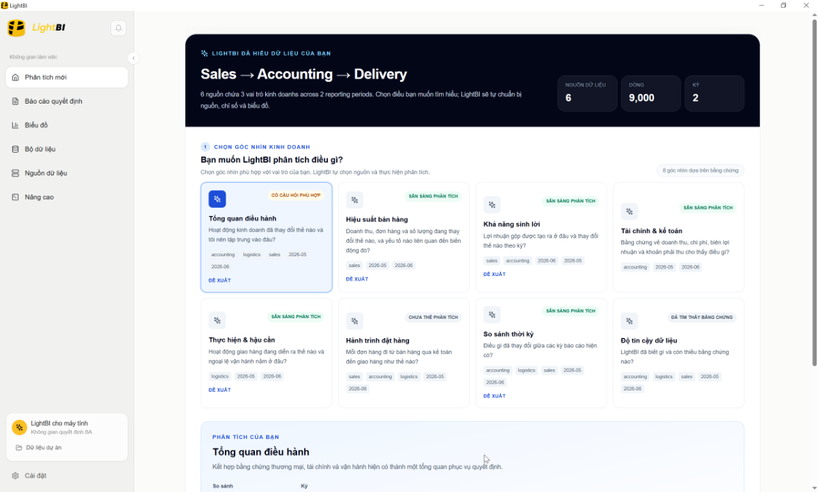
Task: Open Báo cáo quyết định in sidebar
Action: (x=67, y=102)
